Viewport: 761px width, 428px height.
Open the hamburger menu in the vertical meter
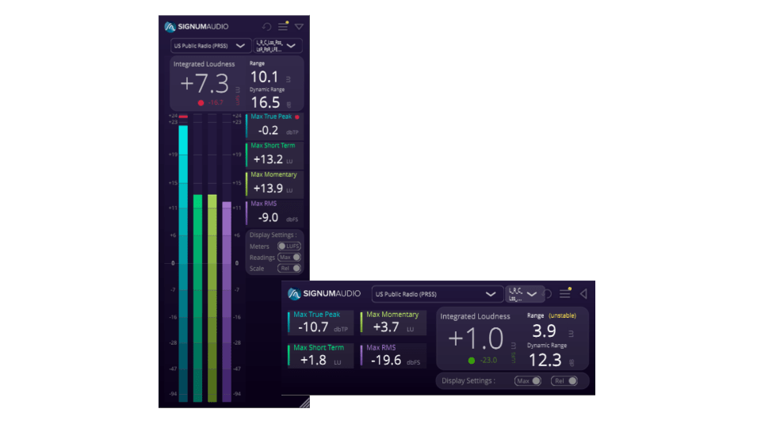coord(283,26)
